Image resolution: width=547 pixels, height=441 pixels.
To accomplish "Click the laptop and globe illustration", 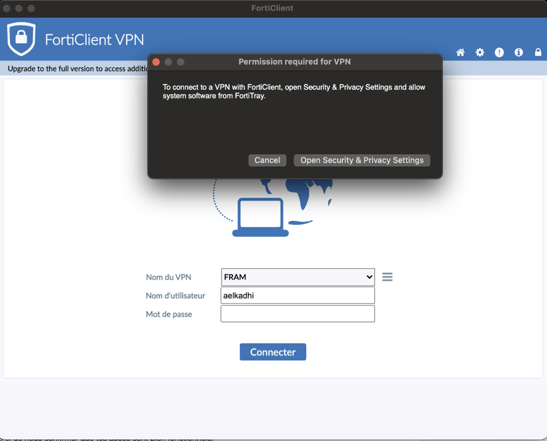I will tap(273, 208).
